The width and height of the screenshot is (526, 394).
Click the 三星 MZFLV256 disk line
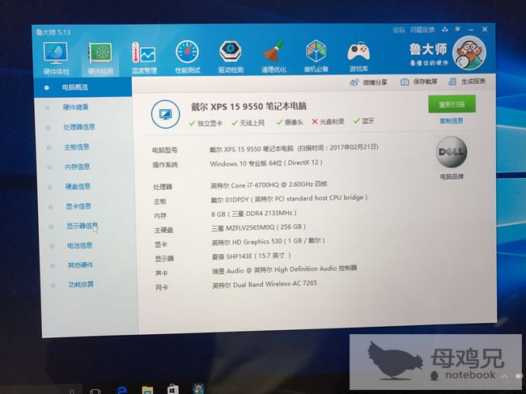click(259, 227)
